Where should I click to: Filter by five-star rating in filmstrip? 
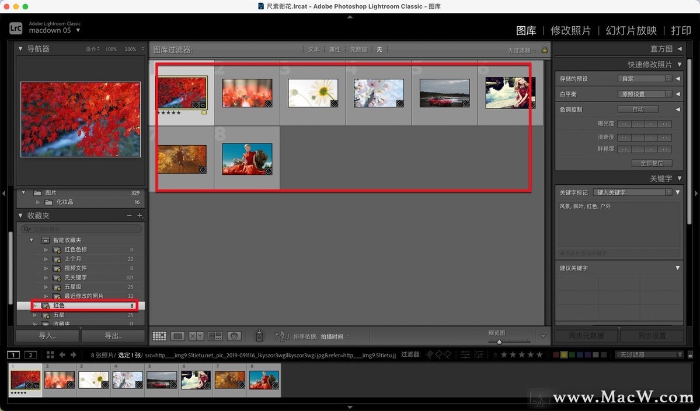coord(539,355)
